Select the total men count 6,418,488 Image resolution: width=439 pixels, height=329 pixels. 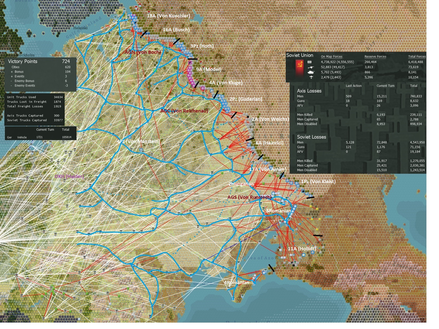(416, 62)
